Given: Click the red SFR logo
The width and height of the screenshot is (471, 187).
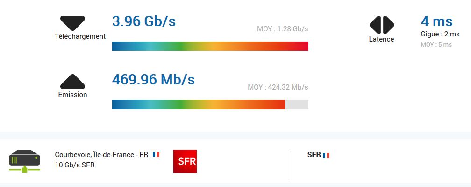Looking at the screenshot, I should pos(185,161).
